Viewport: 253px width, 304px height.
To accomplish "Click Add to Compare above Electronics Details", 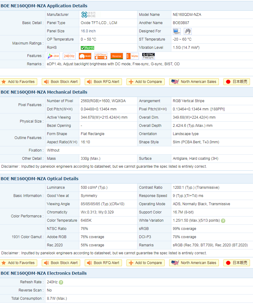I will point(145,263).
